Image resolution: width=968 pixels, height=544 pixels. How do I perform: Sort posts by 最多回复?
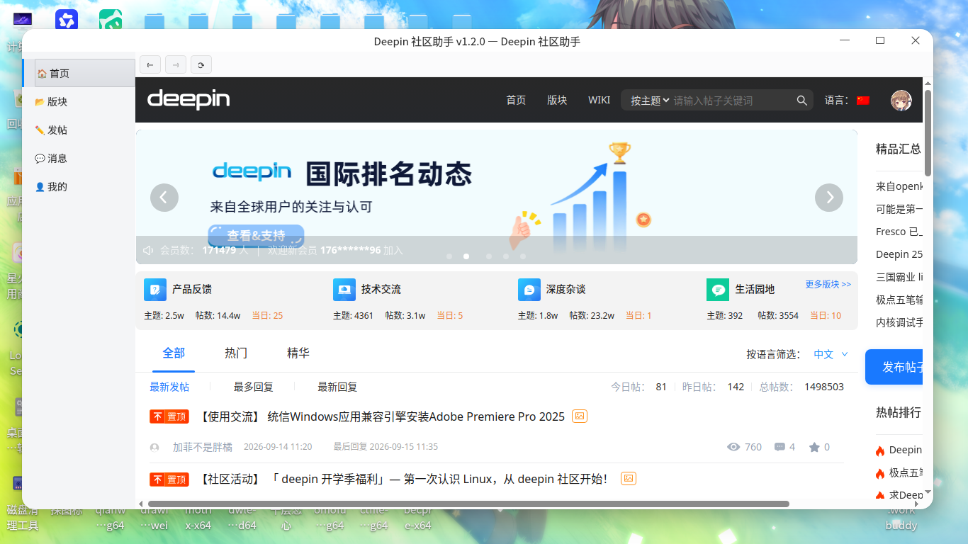click(254, 387)
